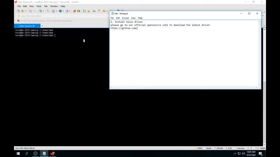Viewport: 280px width, 157px height.
Task: Open the notification center icon
Action: coord(261,154)
